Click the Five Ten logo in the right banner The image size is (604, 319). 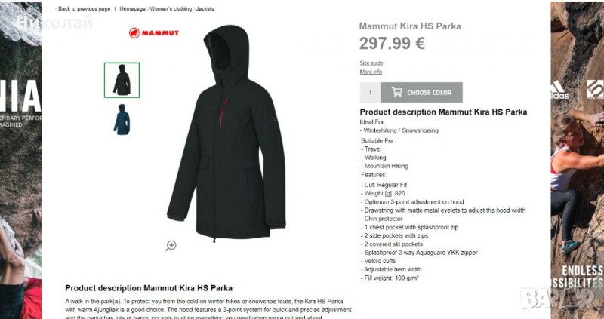[595, 89]
